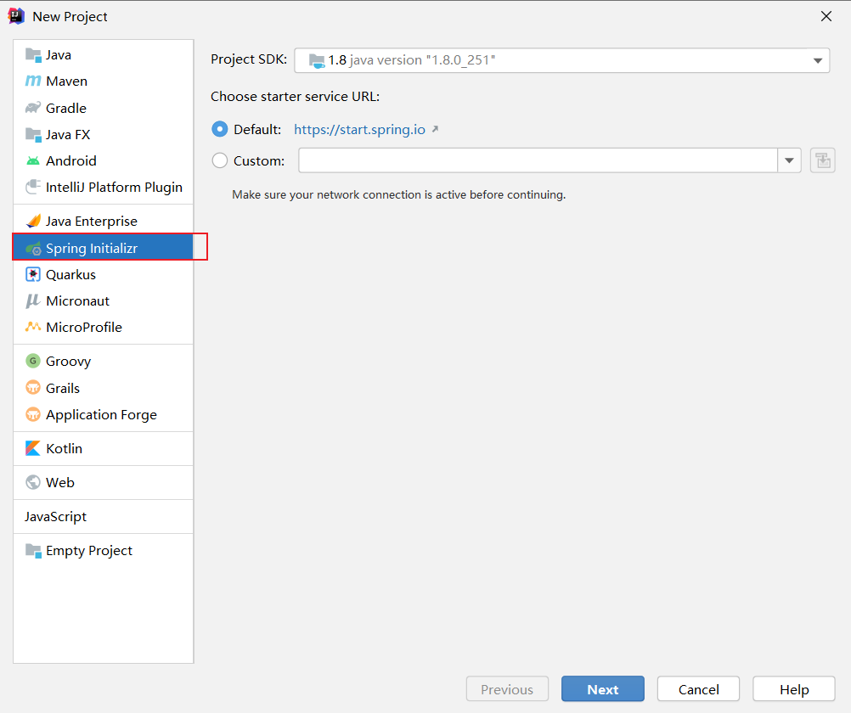This screenshot has width=851, height=713.
Task: Select Quarkus text in the list
Action: tap(70, 274)
